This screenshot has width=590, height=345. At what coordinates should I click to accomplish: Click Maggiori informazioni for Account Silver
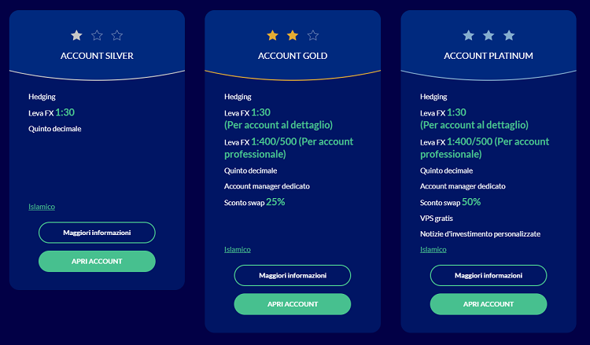pos(97,233)
